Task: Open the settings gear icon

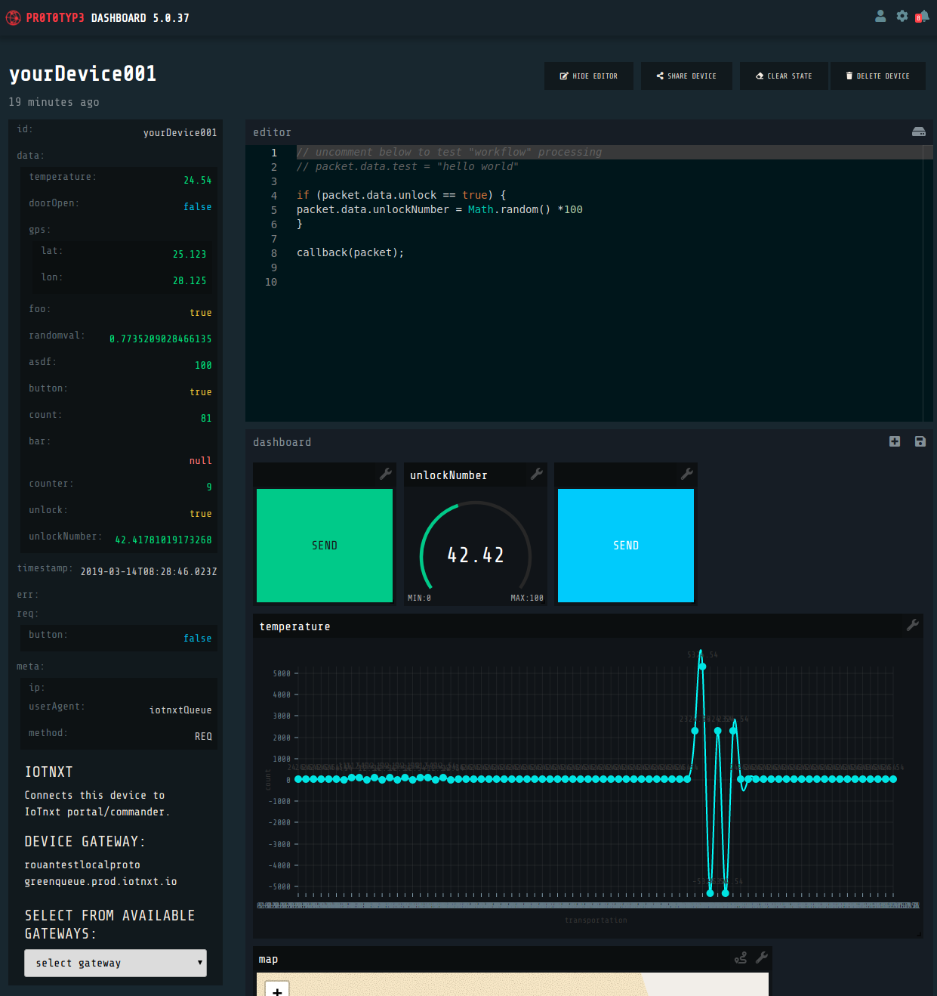Action: point(902,16)
